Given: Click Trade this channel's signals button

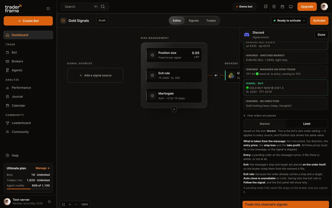Looking at the screenshot, I should (x=286, y=204).
